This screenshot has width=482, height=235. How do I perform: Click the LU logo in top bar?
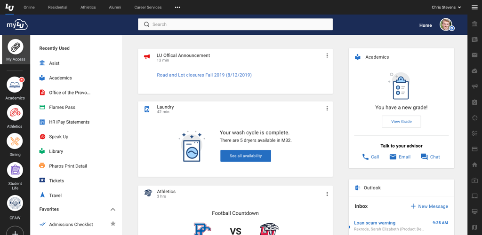point(9,7)
